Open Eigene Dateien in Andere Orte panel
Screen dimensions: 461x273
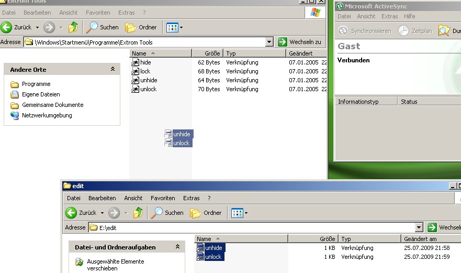[x=40, y=94]
